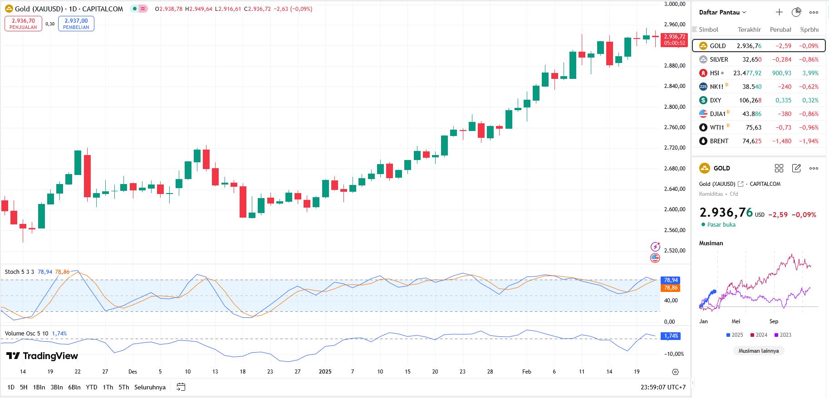
Task: Sort the watchlist by Simbol column header
Action: point(708,29)
